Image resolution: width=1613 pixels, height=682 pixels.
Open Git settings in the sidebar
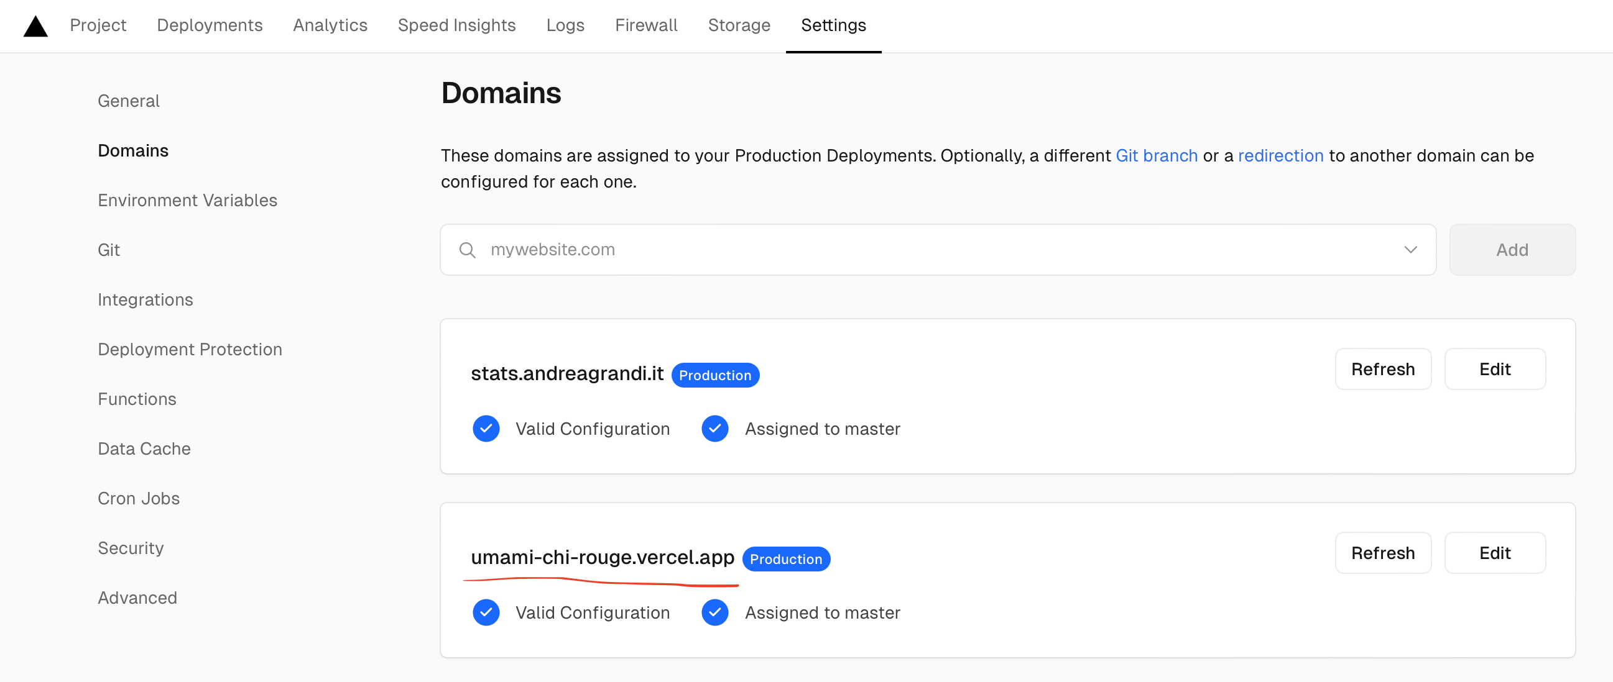pyautogui.click(x=108, y=250)
